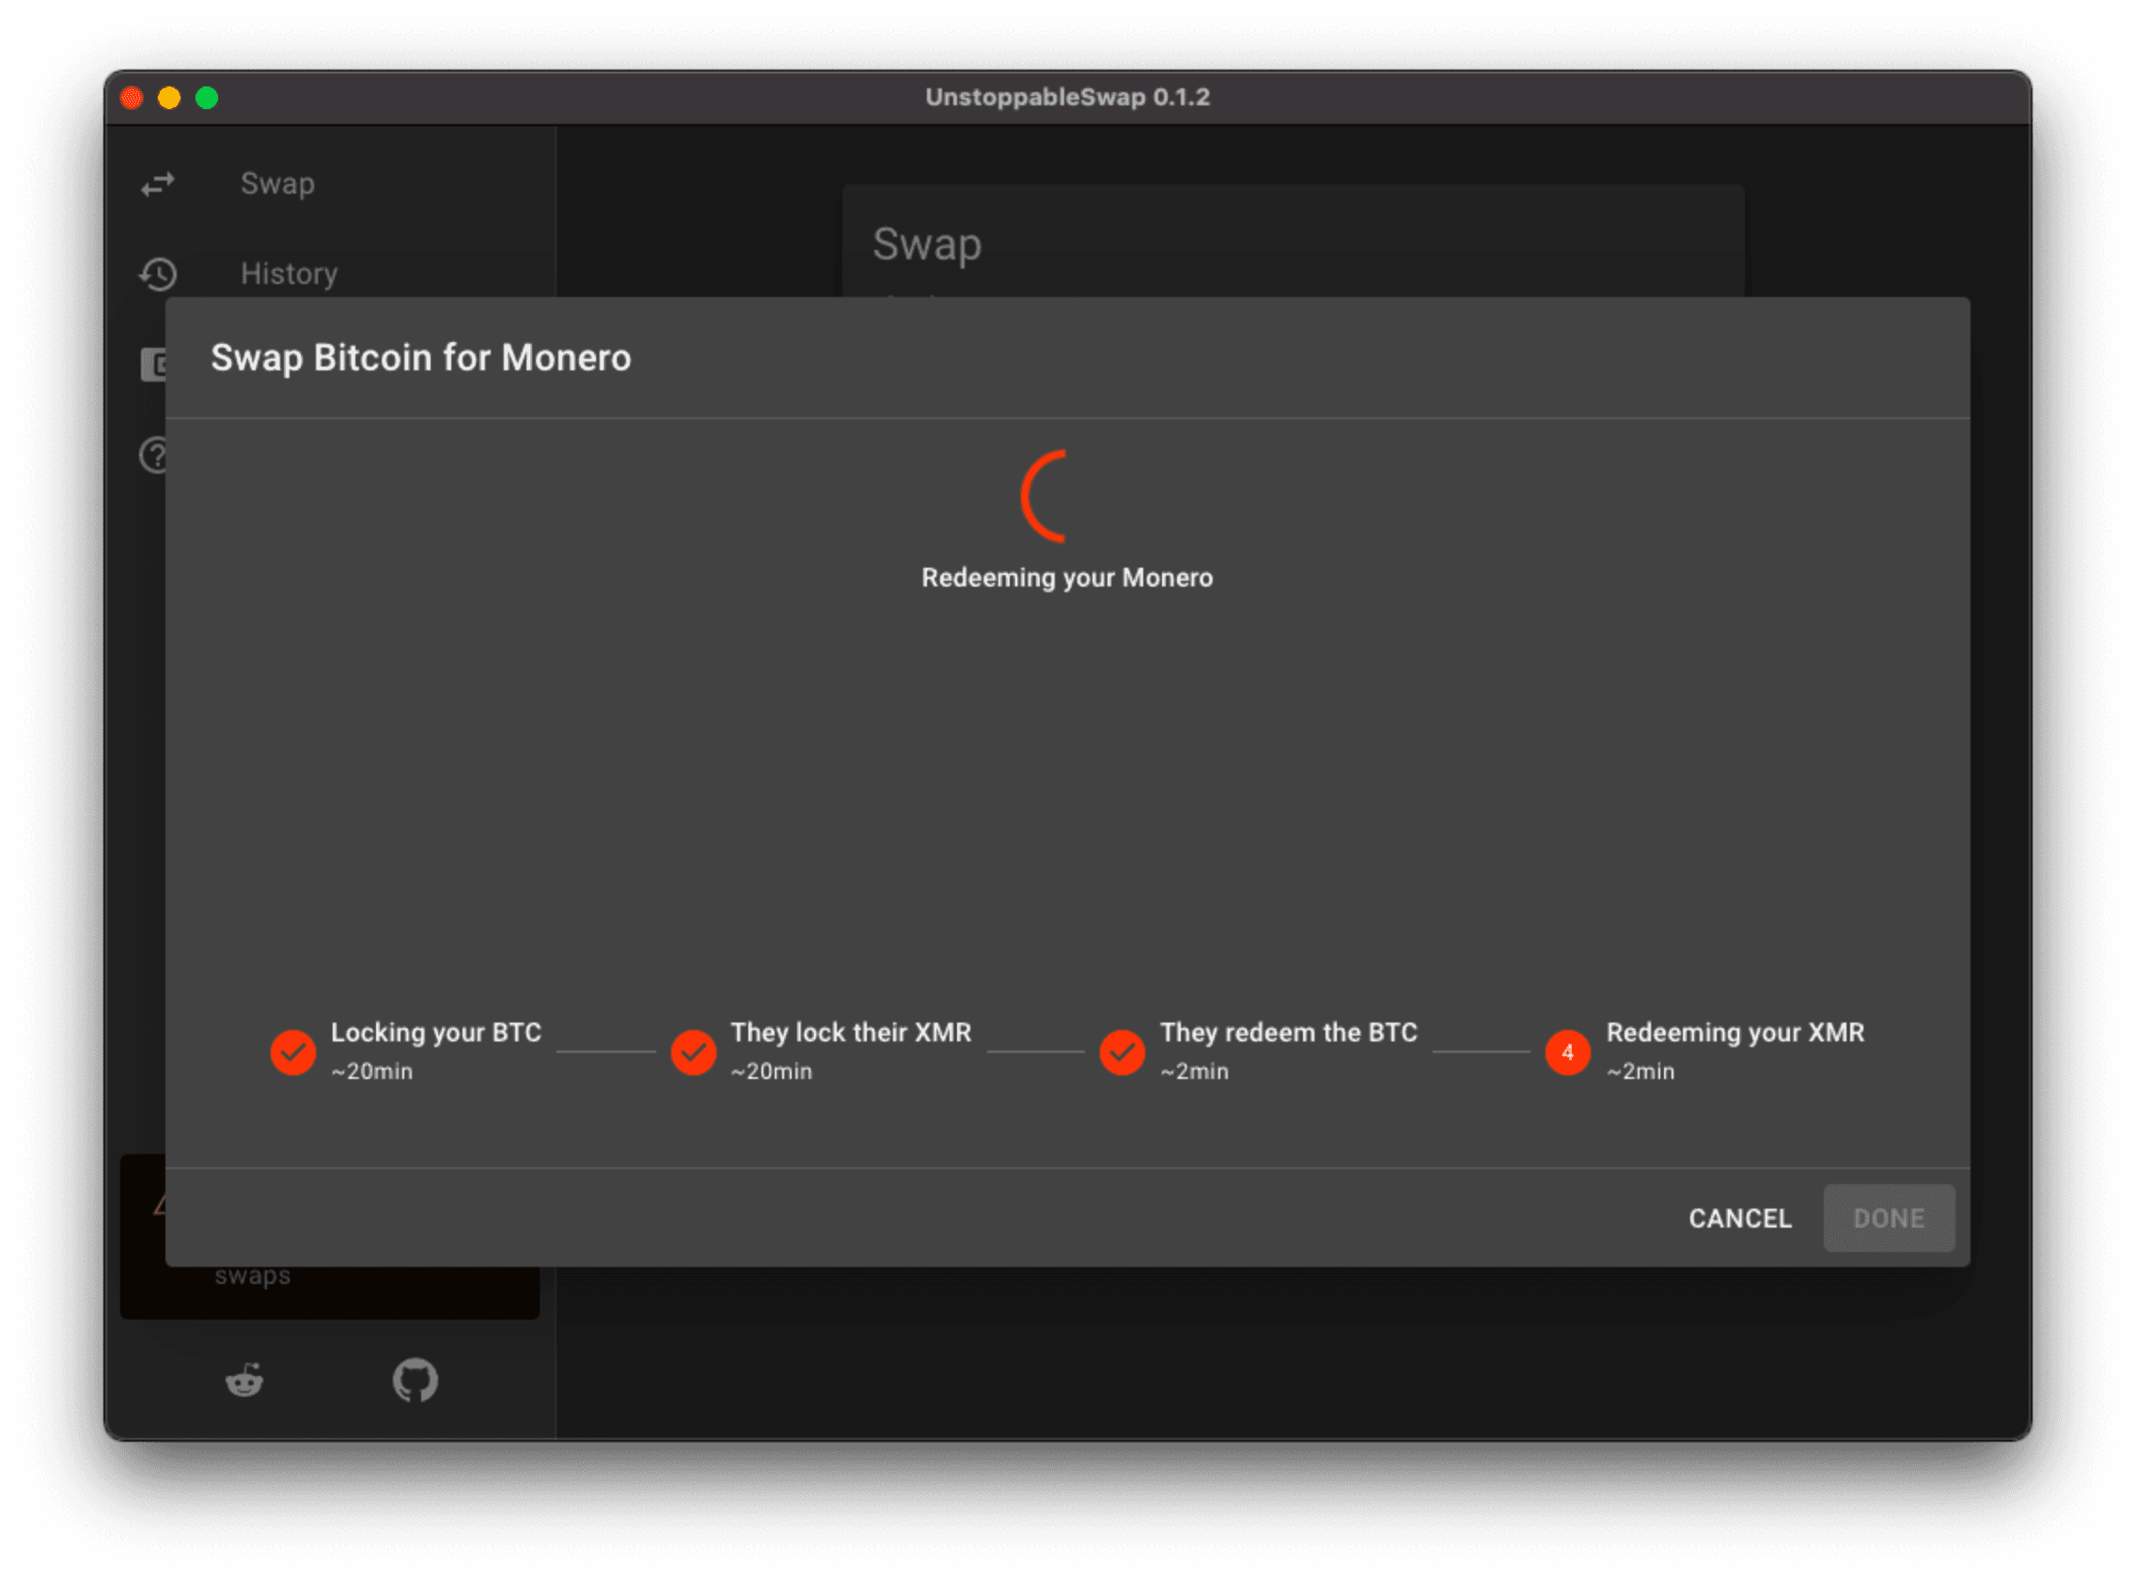Click the 'Locking your BTC' step label
This screenshot has height=1579, width=2136.
click(x=436, y=1033)
